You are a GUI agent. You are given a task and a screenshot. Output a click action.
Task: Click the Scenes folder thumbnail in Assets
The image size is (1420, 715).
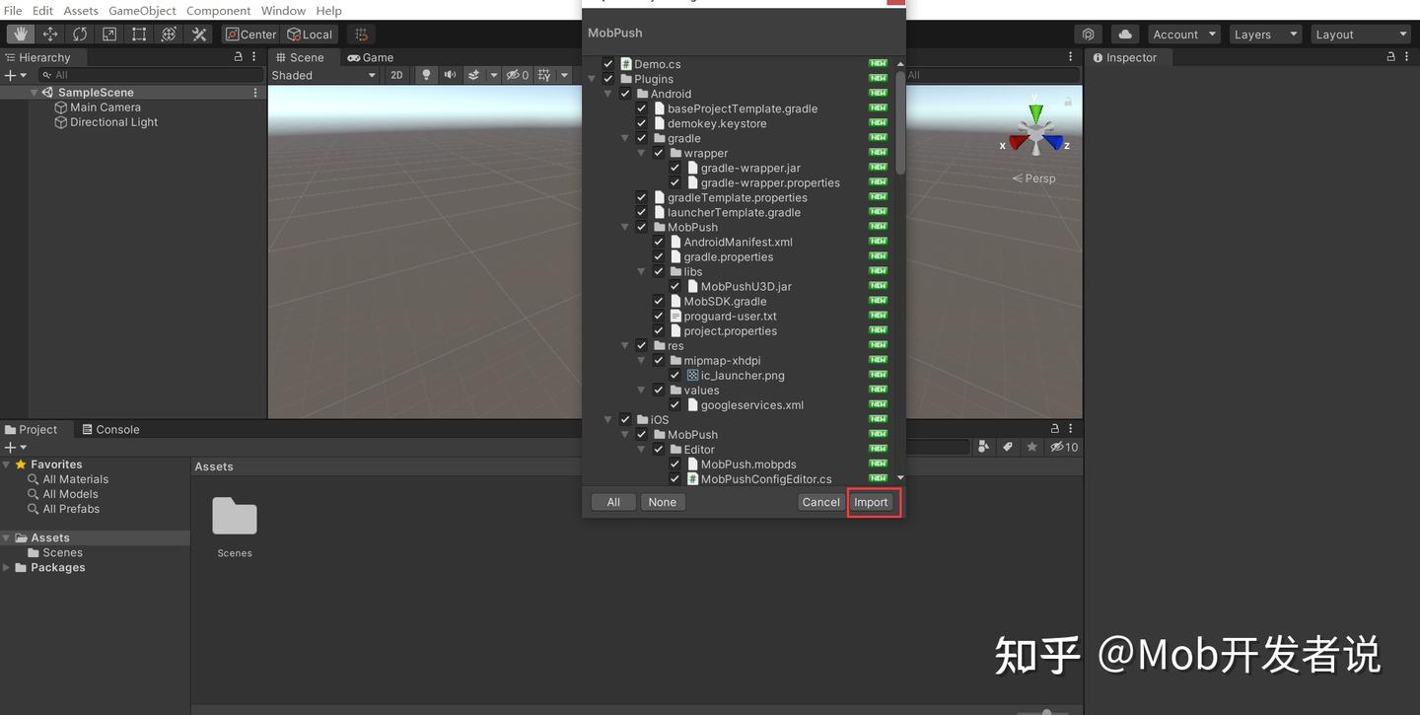[235, 517]
